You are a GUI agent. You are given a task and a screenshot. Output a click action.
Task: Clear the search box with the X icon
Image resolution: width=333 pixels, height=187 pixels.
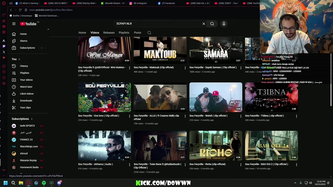204,24
